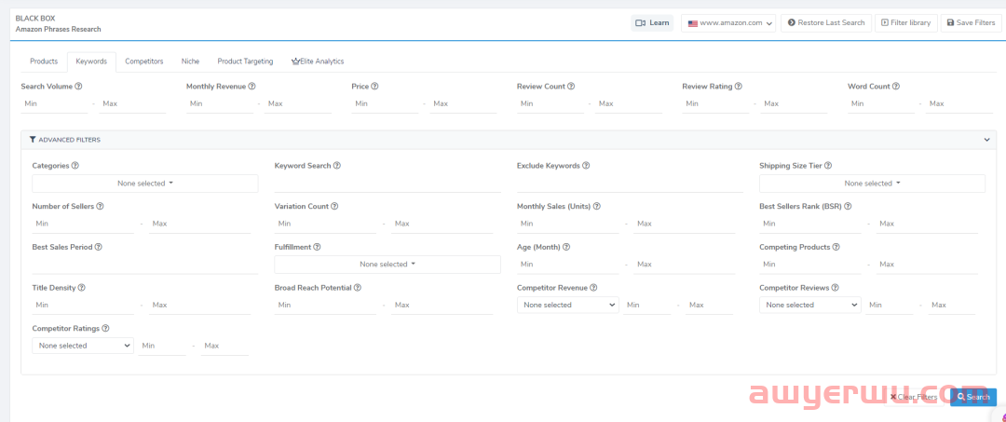The height and width of the screenshot is (422, 1006).
Task: Click the Competitor Ratings help icon
Action: tap(105, 328)
